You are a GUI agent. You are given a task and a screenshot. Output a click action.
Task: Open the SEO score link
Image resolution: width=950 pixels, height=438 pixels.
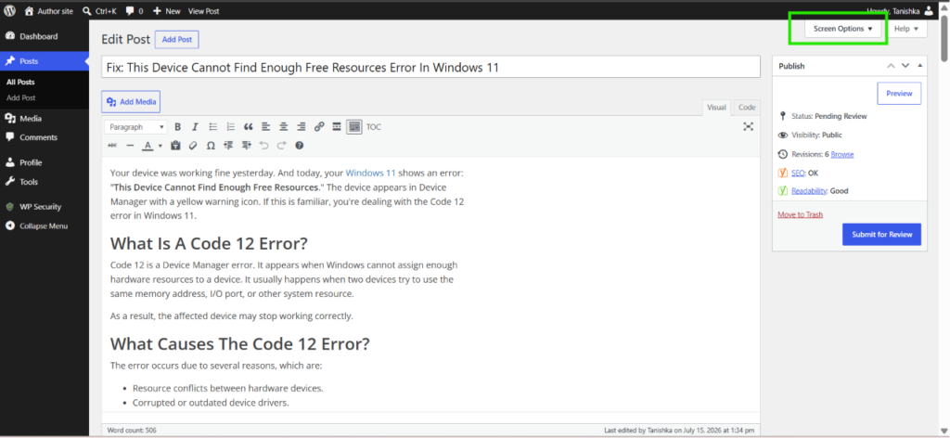[798, 173]
